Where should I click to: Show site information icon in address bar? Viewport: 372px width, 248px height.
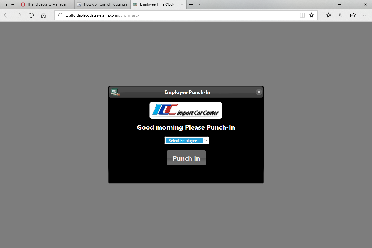tap(60, 15)
